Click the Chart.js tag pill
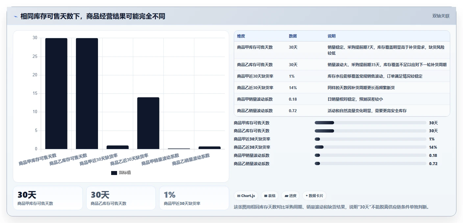The image size is (463, 223). tap(246, 196)
